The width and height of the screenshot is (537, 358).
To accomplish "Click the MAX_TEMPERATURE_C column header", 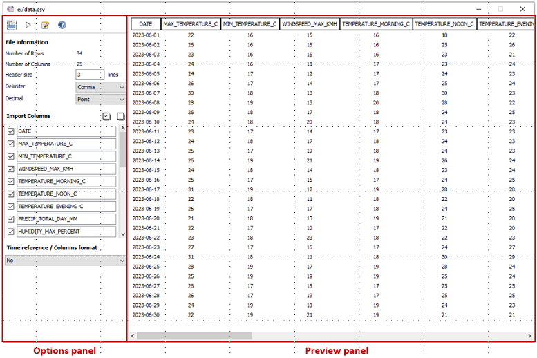I will pos(191,24).
